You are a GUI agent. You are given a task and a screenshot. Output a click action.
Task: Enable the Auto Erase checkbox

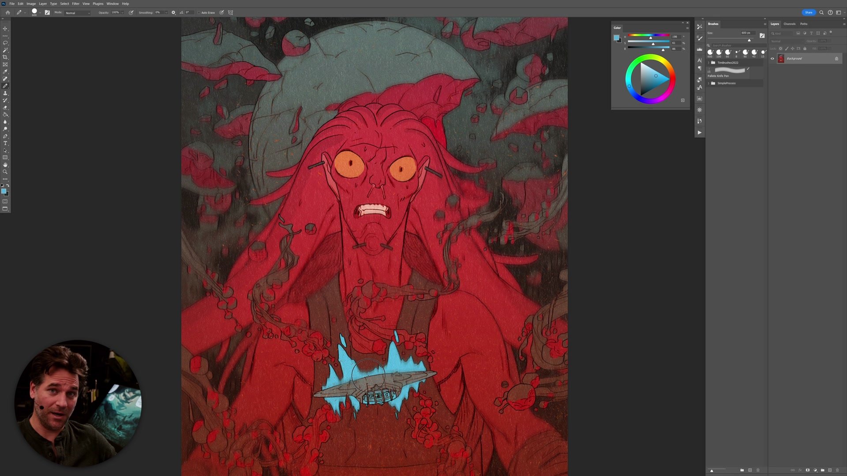coord(199,12)
